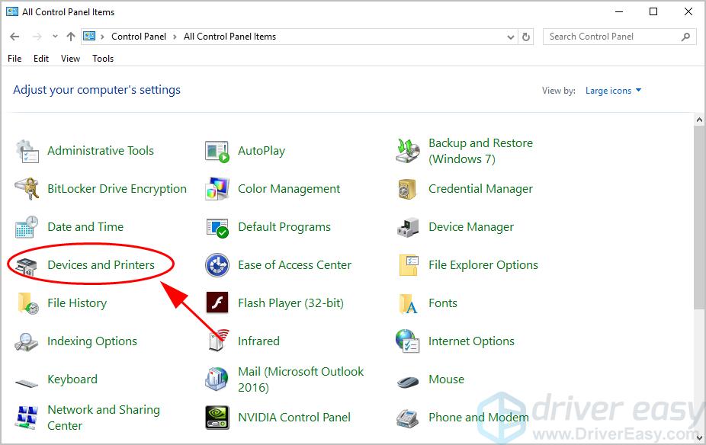Open Indexing Options
This screenshot has width=706, height=445.
click(x=92, y=341)
